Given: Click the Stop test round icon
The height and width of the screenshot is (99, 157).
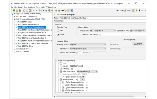Looking at the screenshot, I should pyautogui.click(x=49, y=11).
